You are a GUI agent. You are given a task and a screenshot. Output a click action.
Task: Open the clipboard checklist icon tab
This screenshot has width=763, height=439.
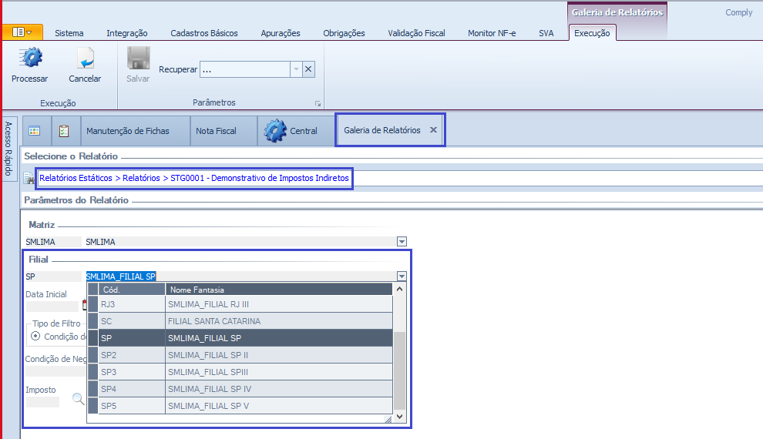[x=64, y=131]
